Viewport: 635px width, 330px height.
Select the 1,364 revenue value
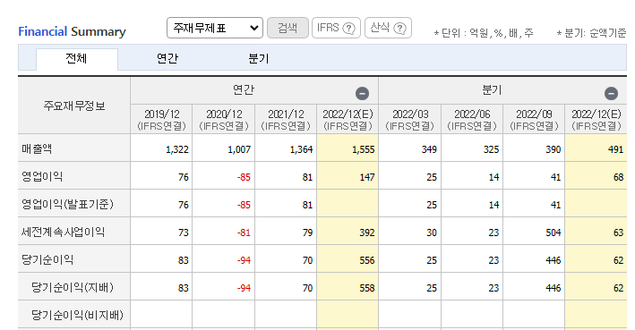[x=301, y=149]
